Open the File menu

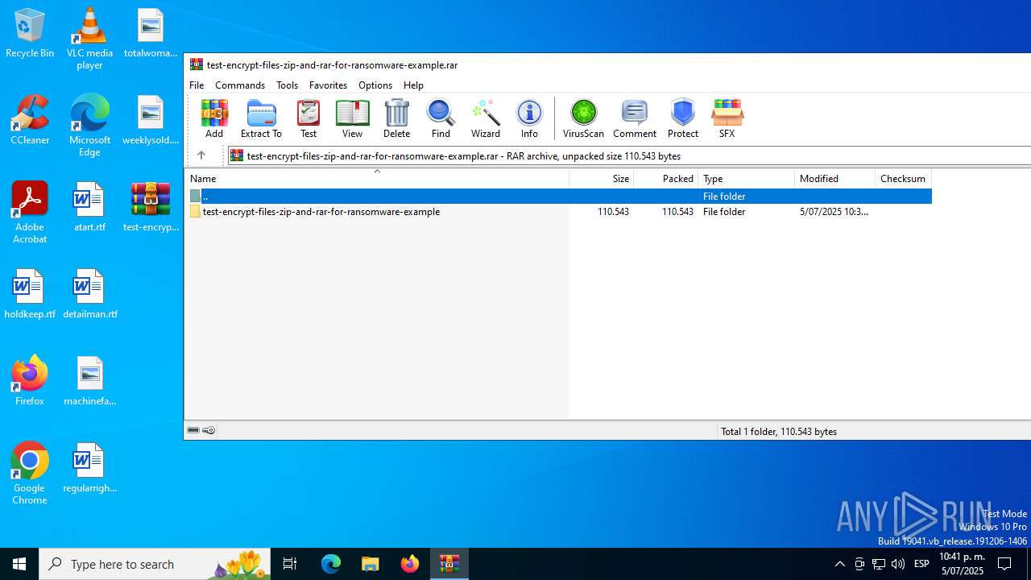coord(197,85)
